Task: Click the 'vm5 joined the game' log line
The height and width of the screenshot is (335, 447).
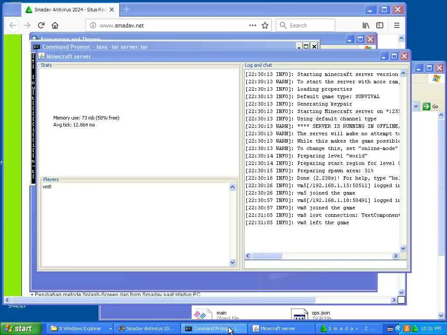Action: point(300,193)
